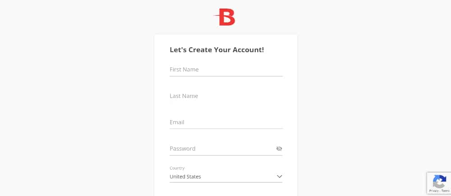Click the reCAPTCHA badge in the corner

tap(439, 183)
